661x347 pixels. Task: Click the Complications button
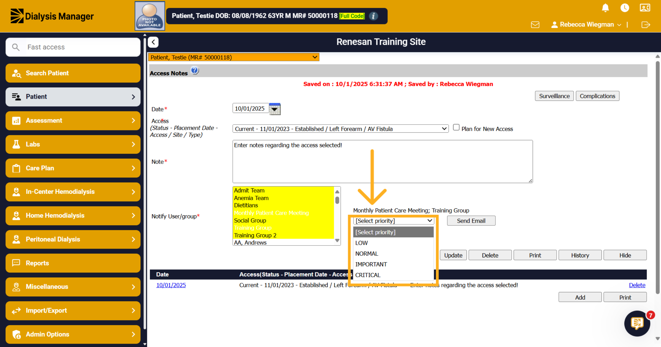tap(597, 96)
